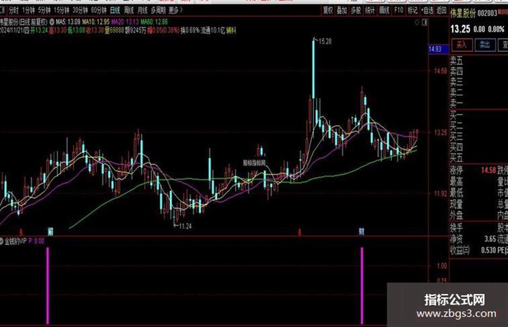Toggle the 叠加 overlay option
This screenshot has height=327, width=508.
[342, 10]
